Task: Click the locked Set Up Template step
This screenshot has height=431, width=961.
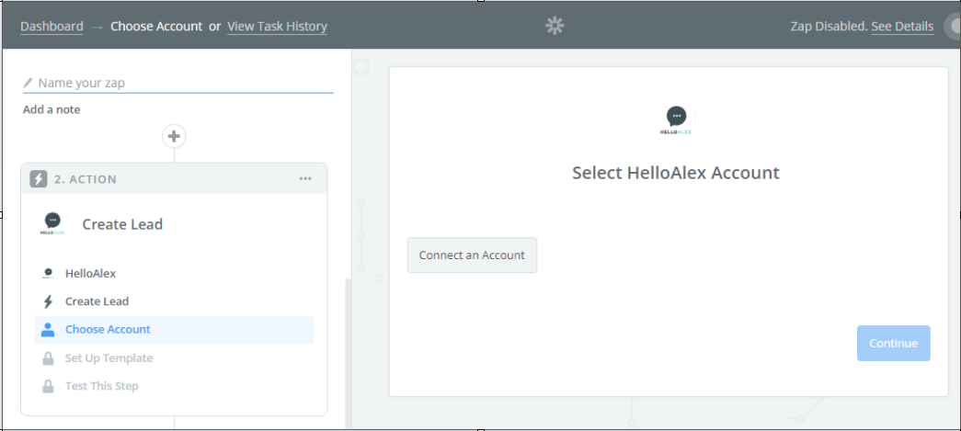Action: click(174, 358)
